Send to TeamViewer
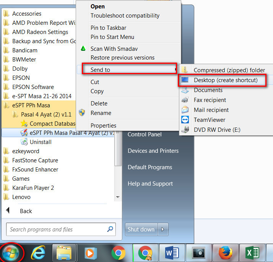 point(210,120)
